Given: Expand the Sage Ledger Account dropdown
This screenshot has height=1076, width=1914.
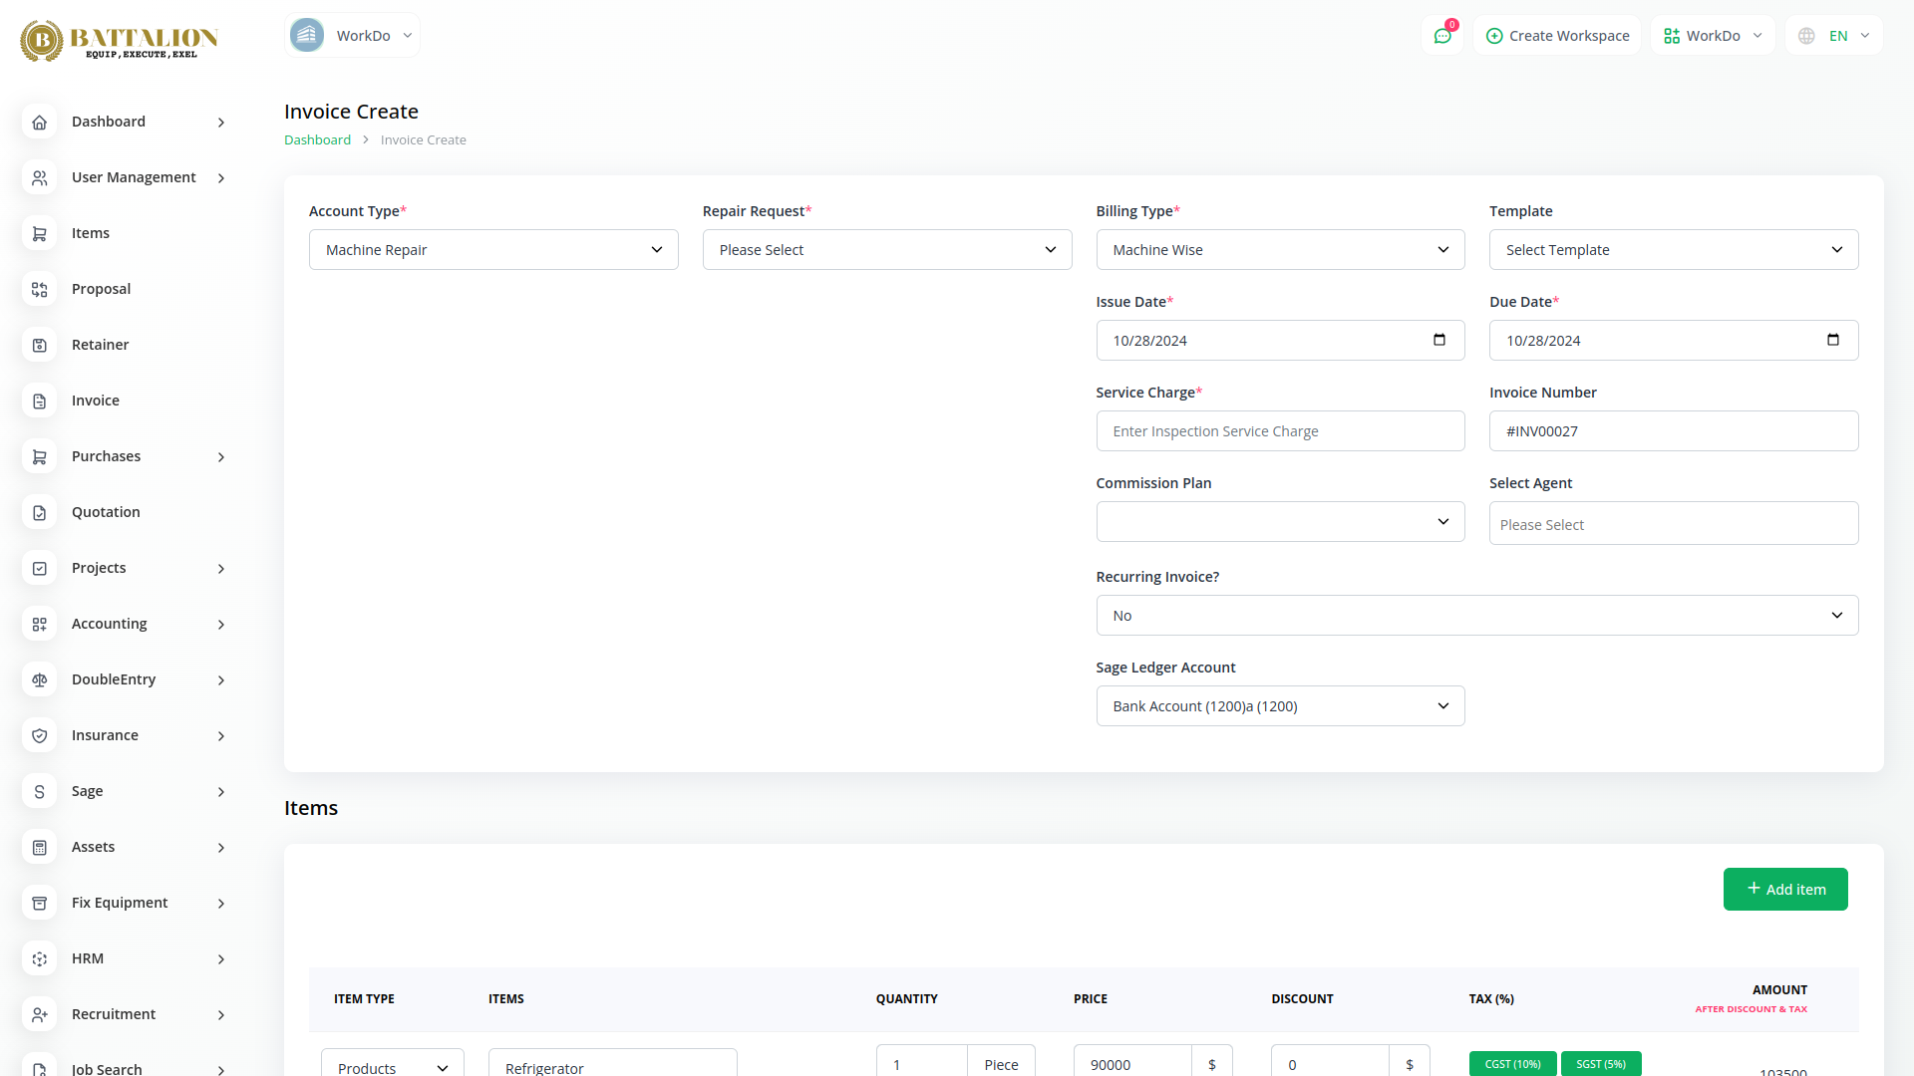Looking at the screenshot, I should [1280, 706].
